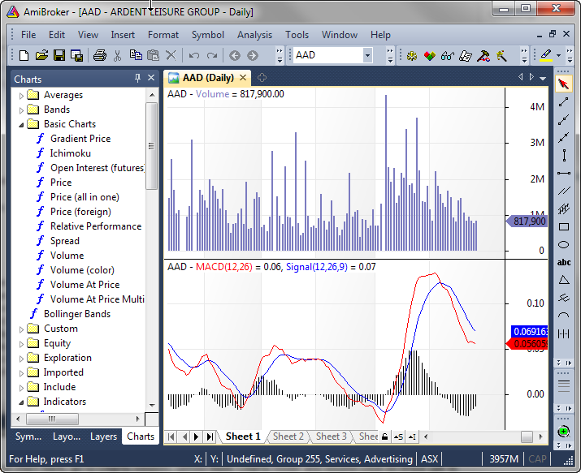Select Bollinger Bands formula

77,314
